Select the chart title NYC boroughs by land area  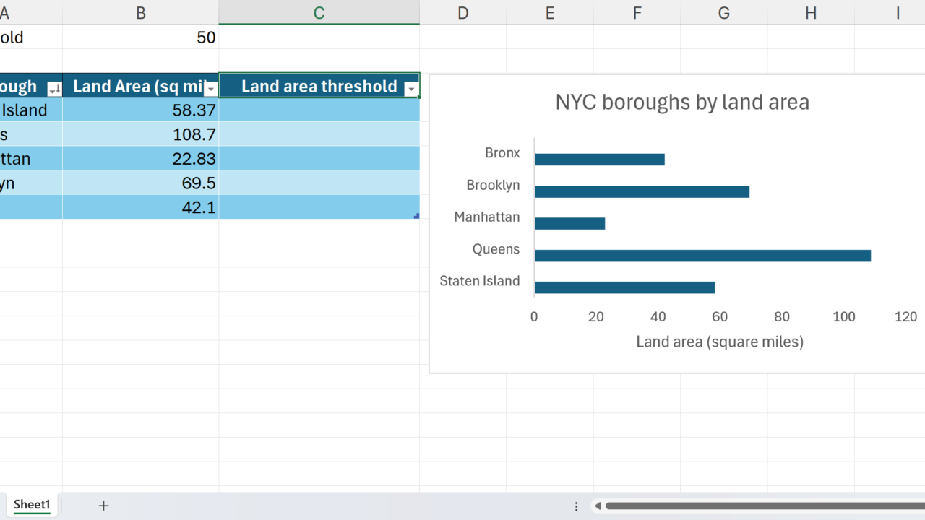(x=681, y=102)
